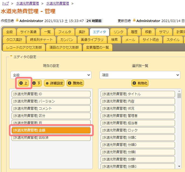Open the 画像ライブラリ tab
This screenshot has height=172, width=185.
click(x=92, y=40)
